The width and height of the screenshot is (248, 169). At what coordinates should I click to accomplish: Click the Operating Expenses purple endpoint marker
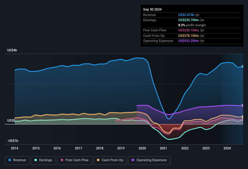(x=243, y=105)
